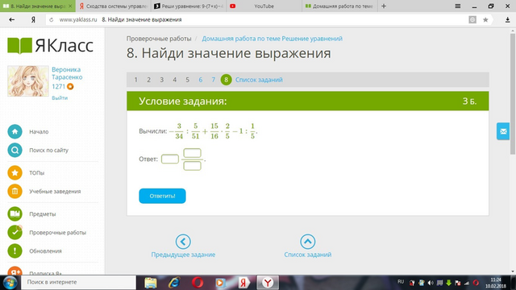Open the ТОПы star icon
Image resolution: width=516 pixels, height=290 pixels.
[x=15, y=172]
